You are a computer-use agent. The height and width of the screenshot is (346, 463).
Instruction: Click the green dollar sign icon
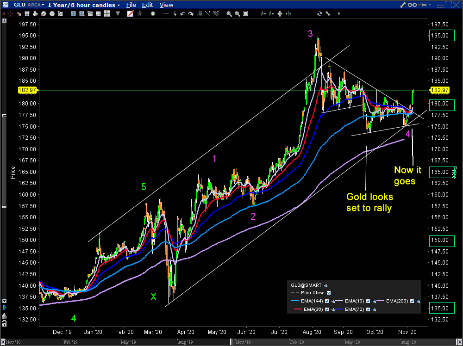(154, 14)
